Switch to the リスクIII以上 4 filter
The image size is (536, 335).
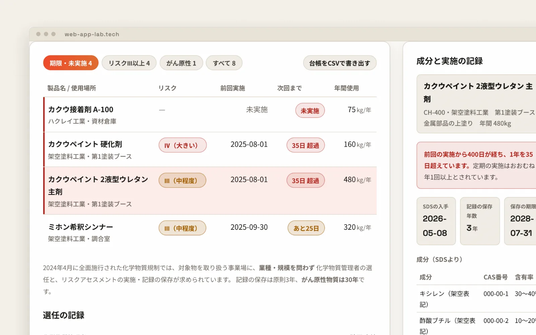click(129, 63)
